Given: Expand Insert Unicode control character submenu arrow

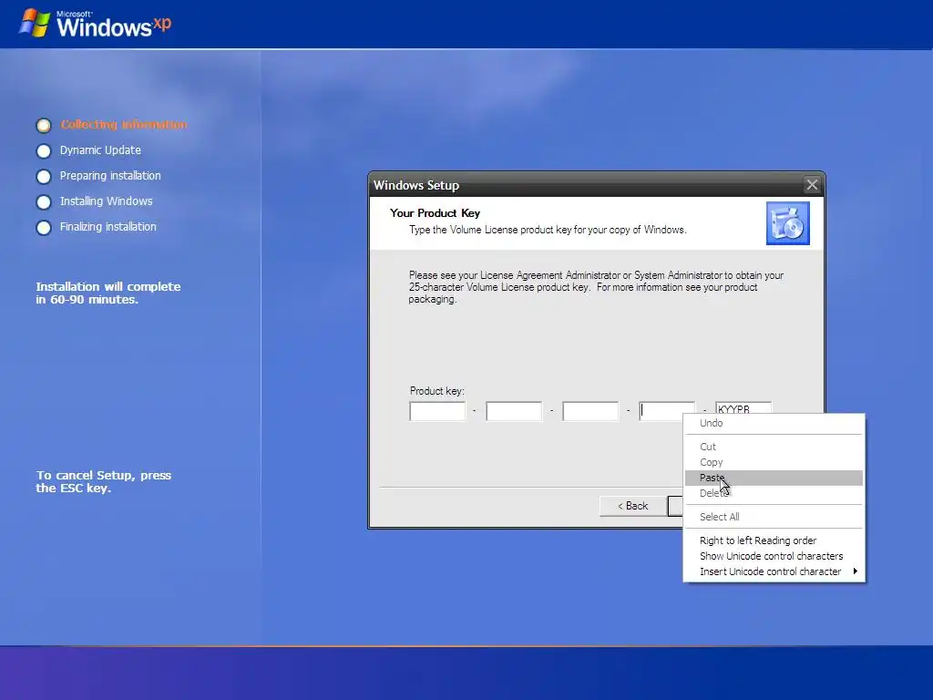Looking at the screenshot, I should [x=855, y=571].
